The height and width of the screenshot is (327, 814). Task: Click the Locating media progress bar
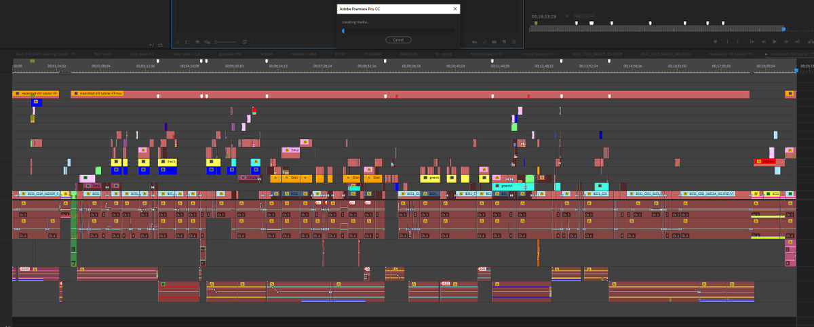[x=398, y=31]
